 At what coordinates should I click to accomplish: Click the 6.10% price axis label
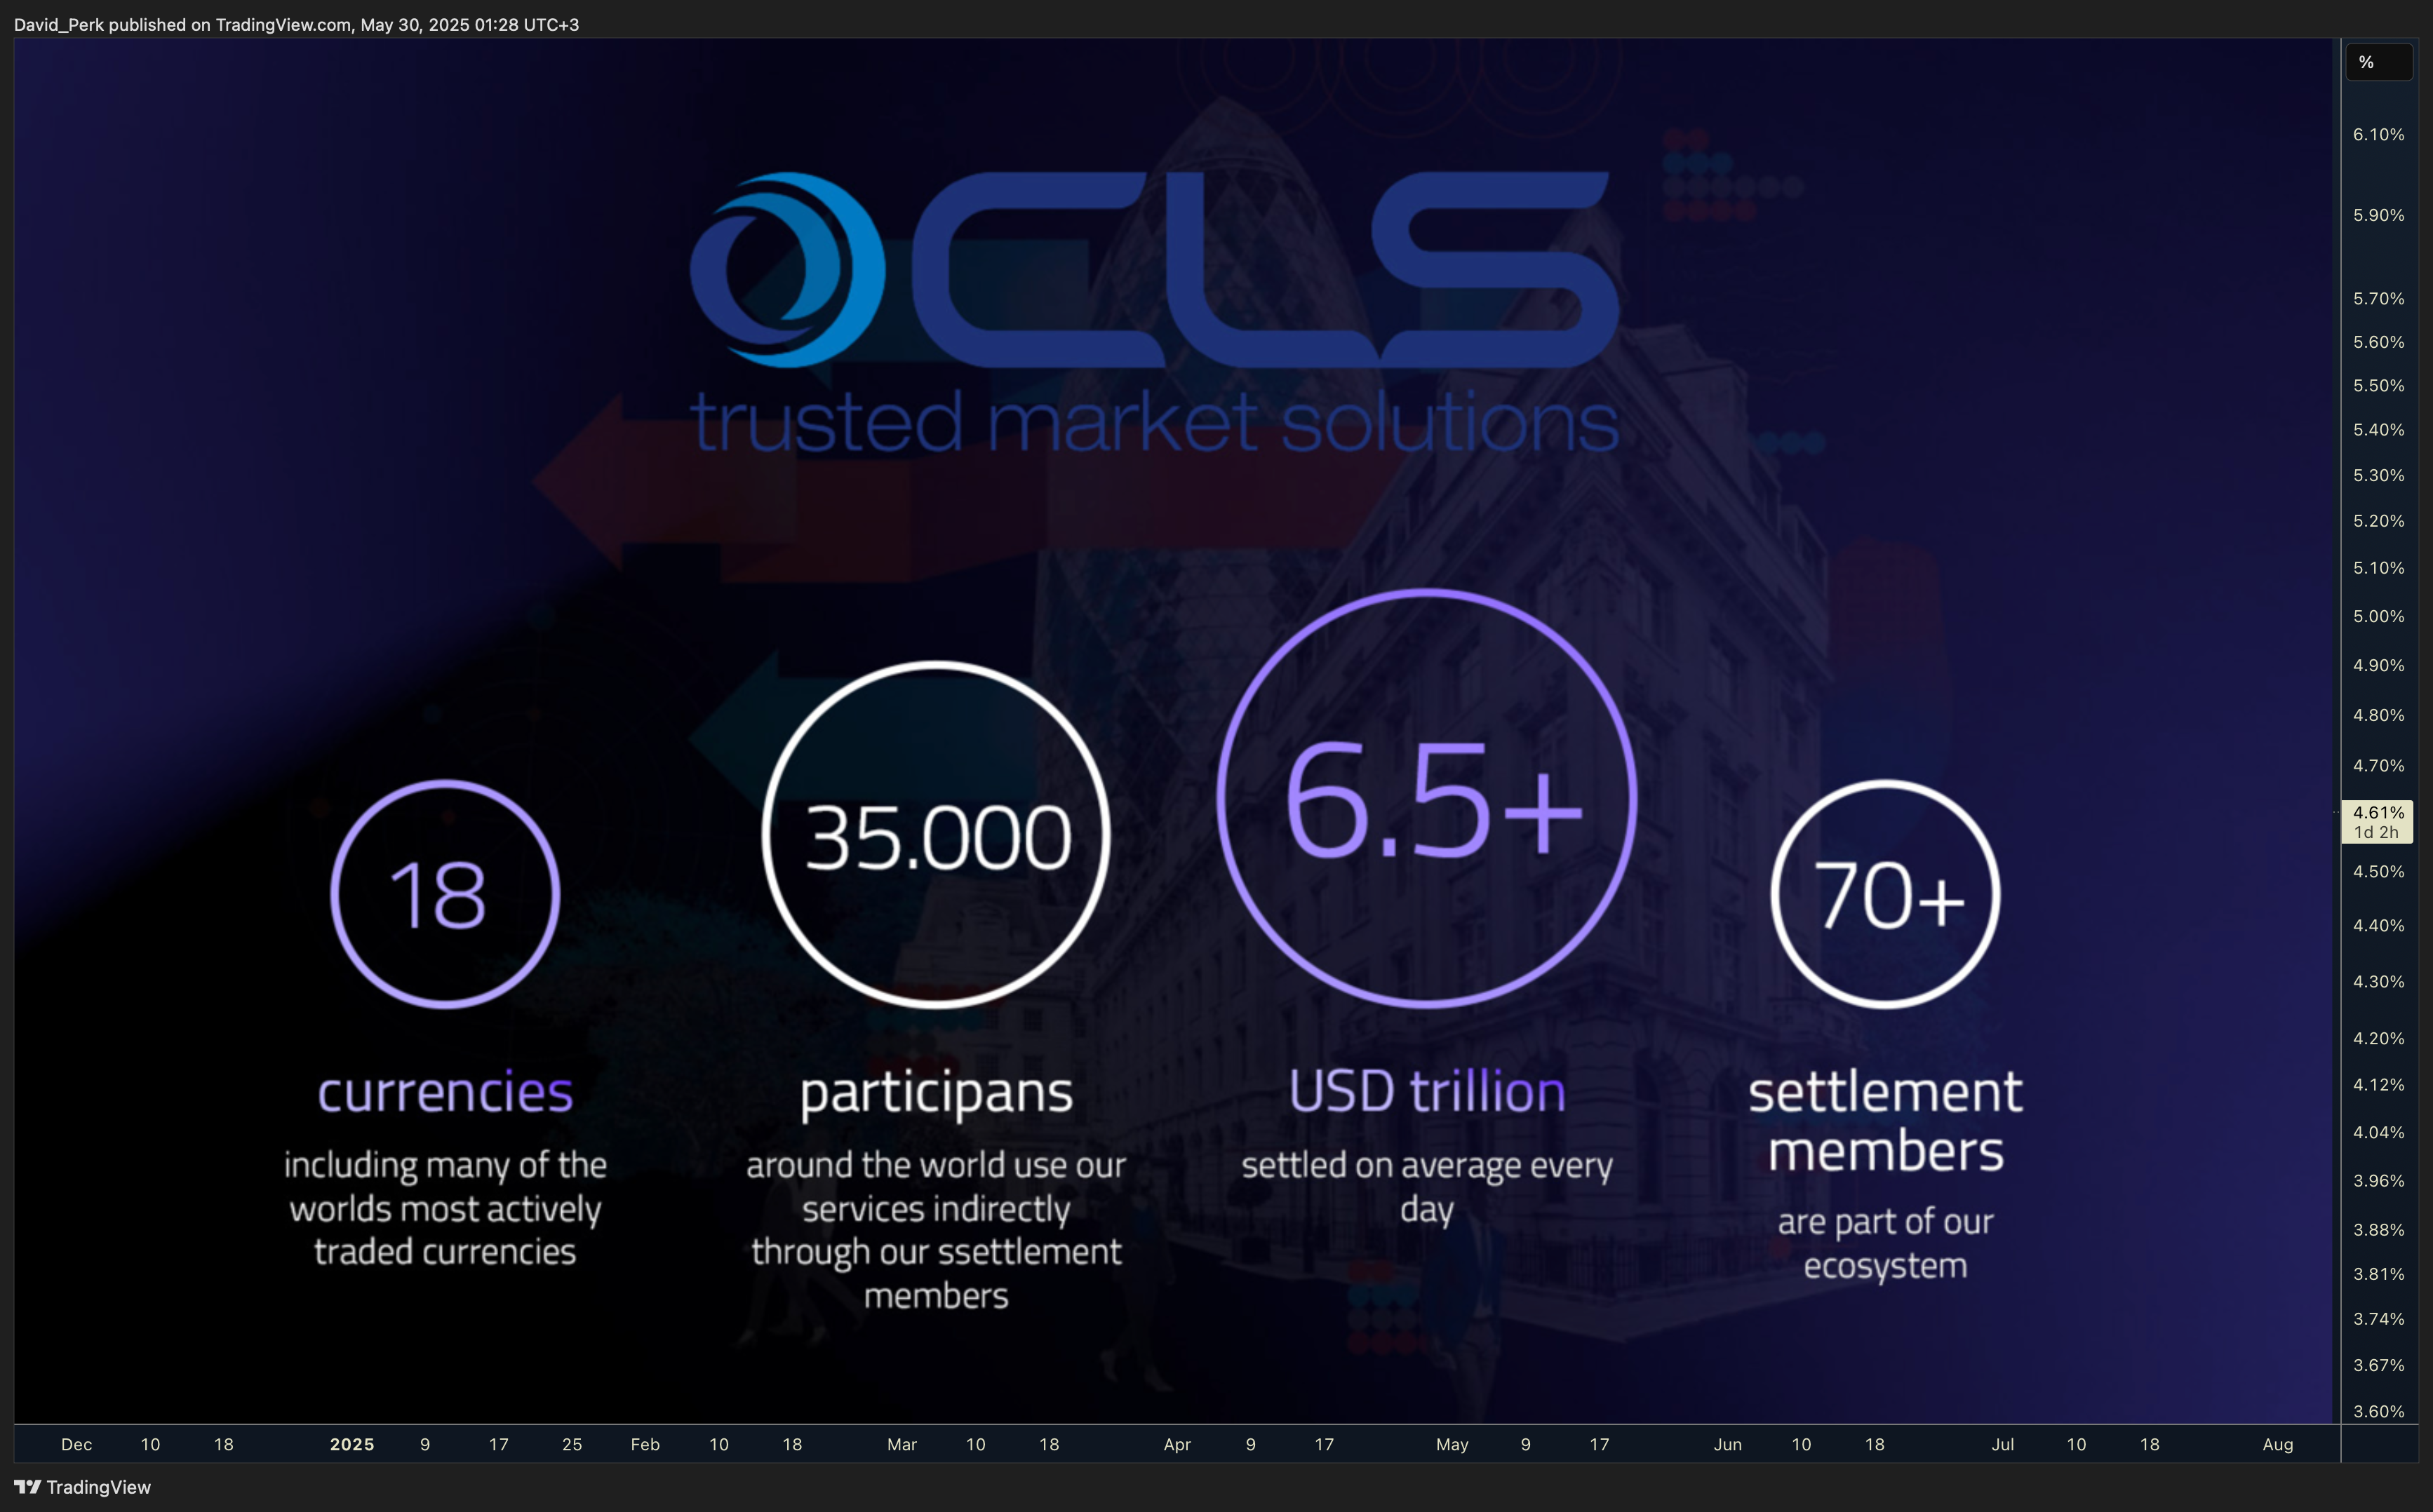[2378, 134]
